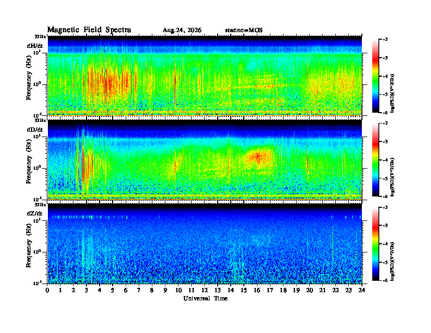
Task: Click the -5 label on dD/dt color scale
Action: 385,178
